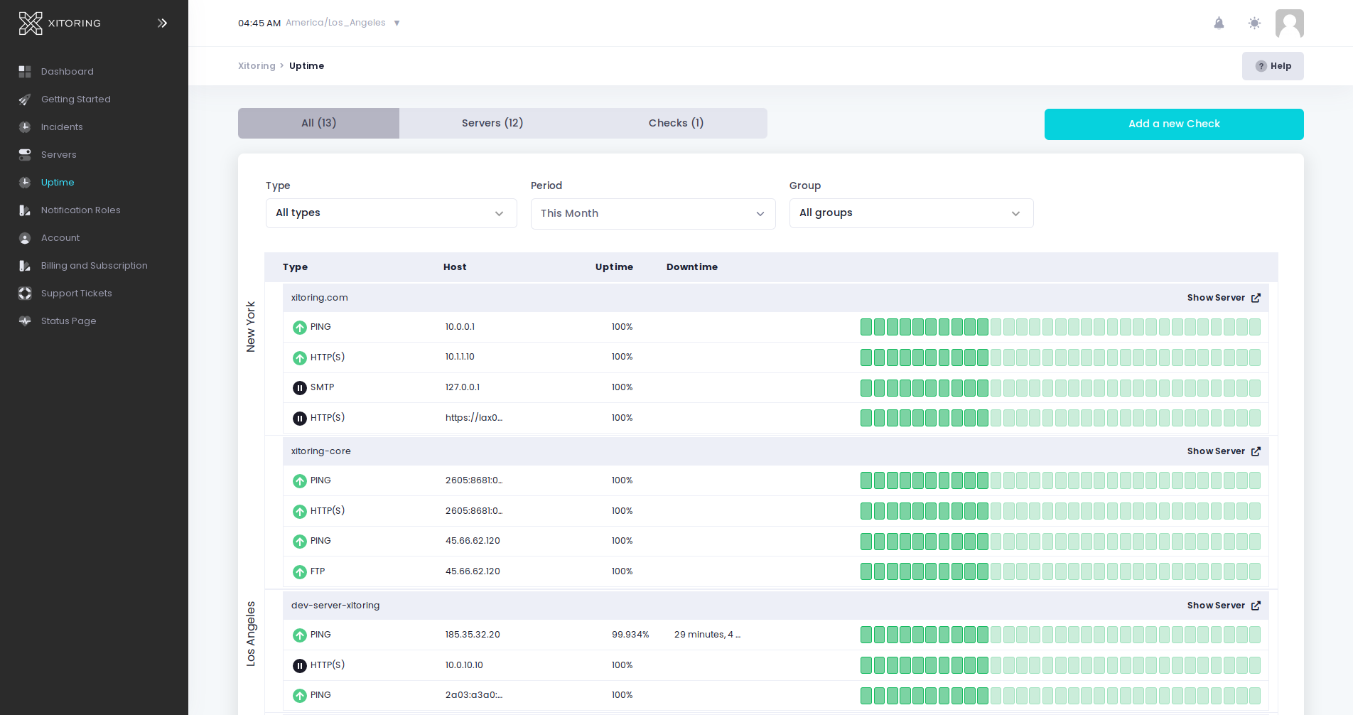Open Support Tickets from sidebar menu

tap(77, 294)
